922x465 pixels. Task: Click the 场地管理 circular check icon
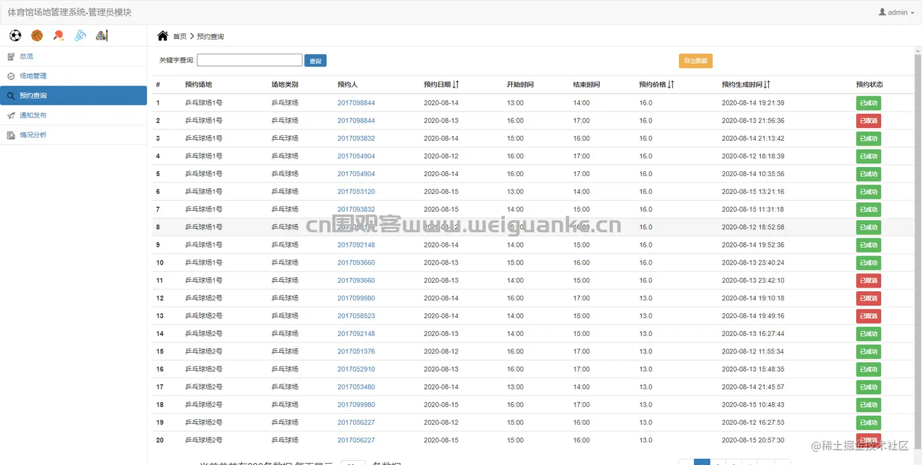coord(11,76)
